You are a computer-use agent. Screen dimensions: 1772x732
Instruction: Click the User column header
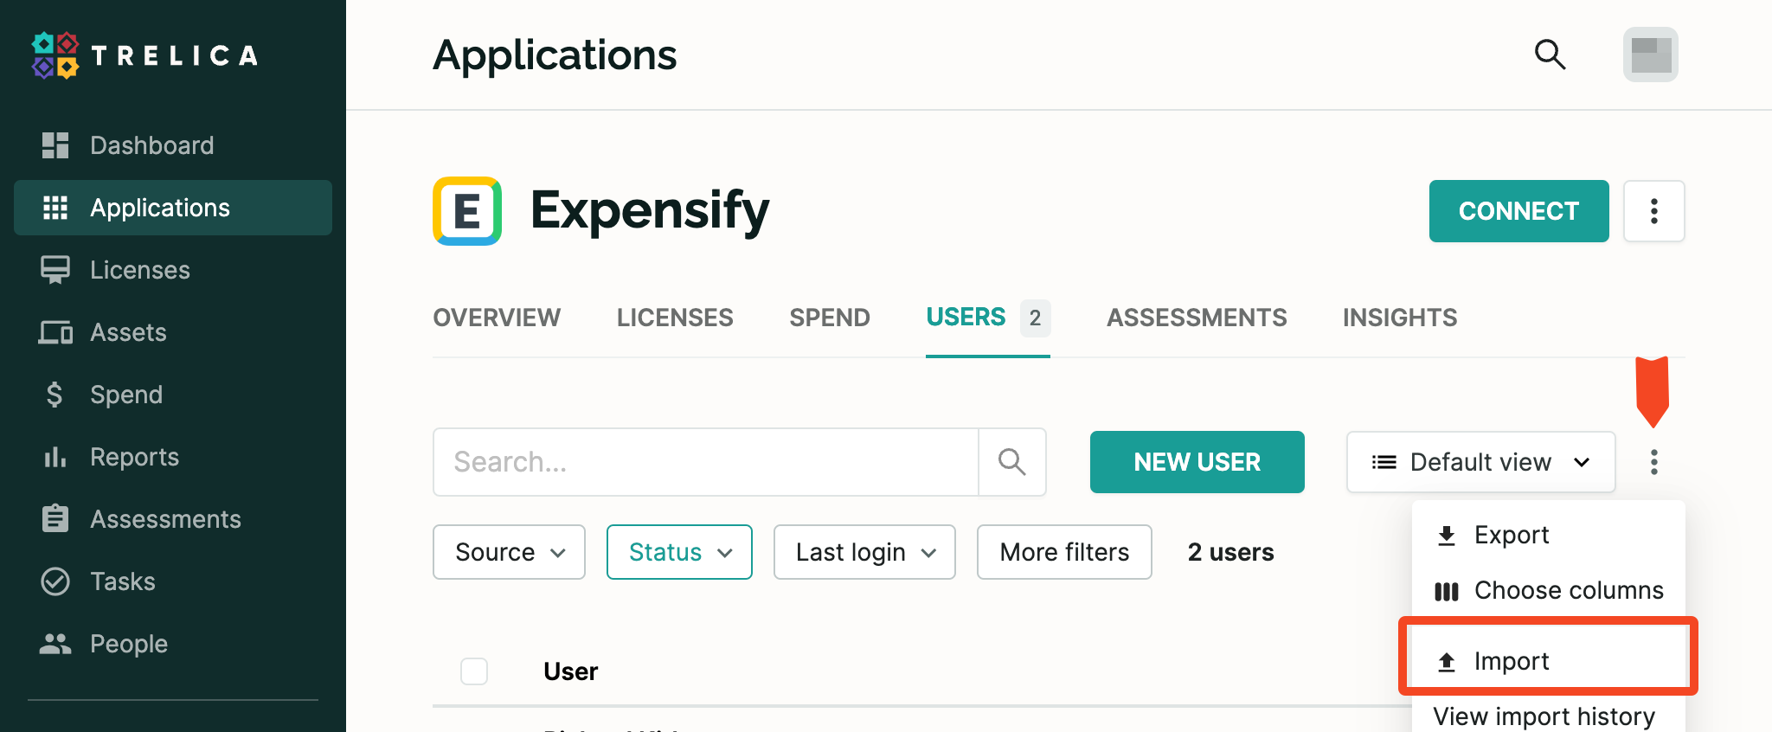click(x=570, y=671)
